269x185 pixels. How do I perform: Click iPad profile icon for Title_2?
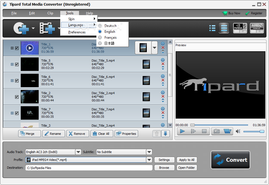click(146, 97)
